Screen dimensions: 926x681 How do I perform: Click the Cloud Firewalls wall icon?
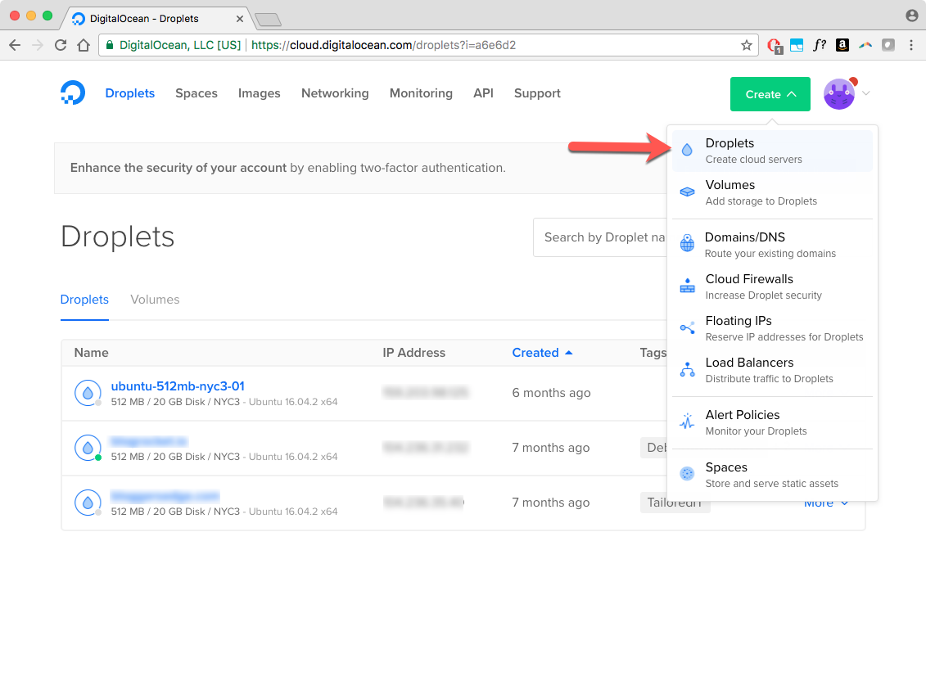[x=688, y=286]
